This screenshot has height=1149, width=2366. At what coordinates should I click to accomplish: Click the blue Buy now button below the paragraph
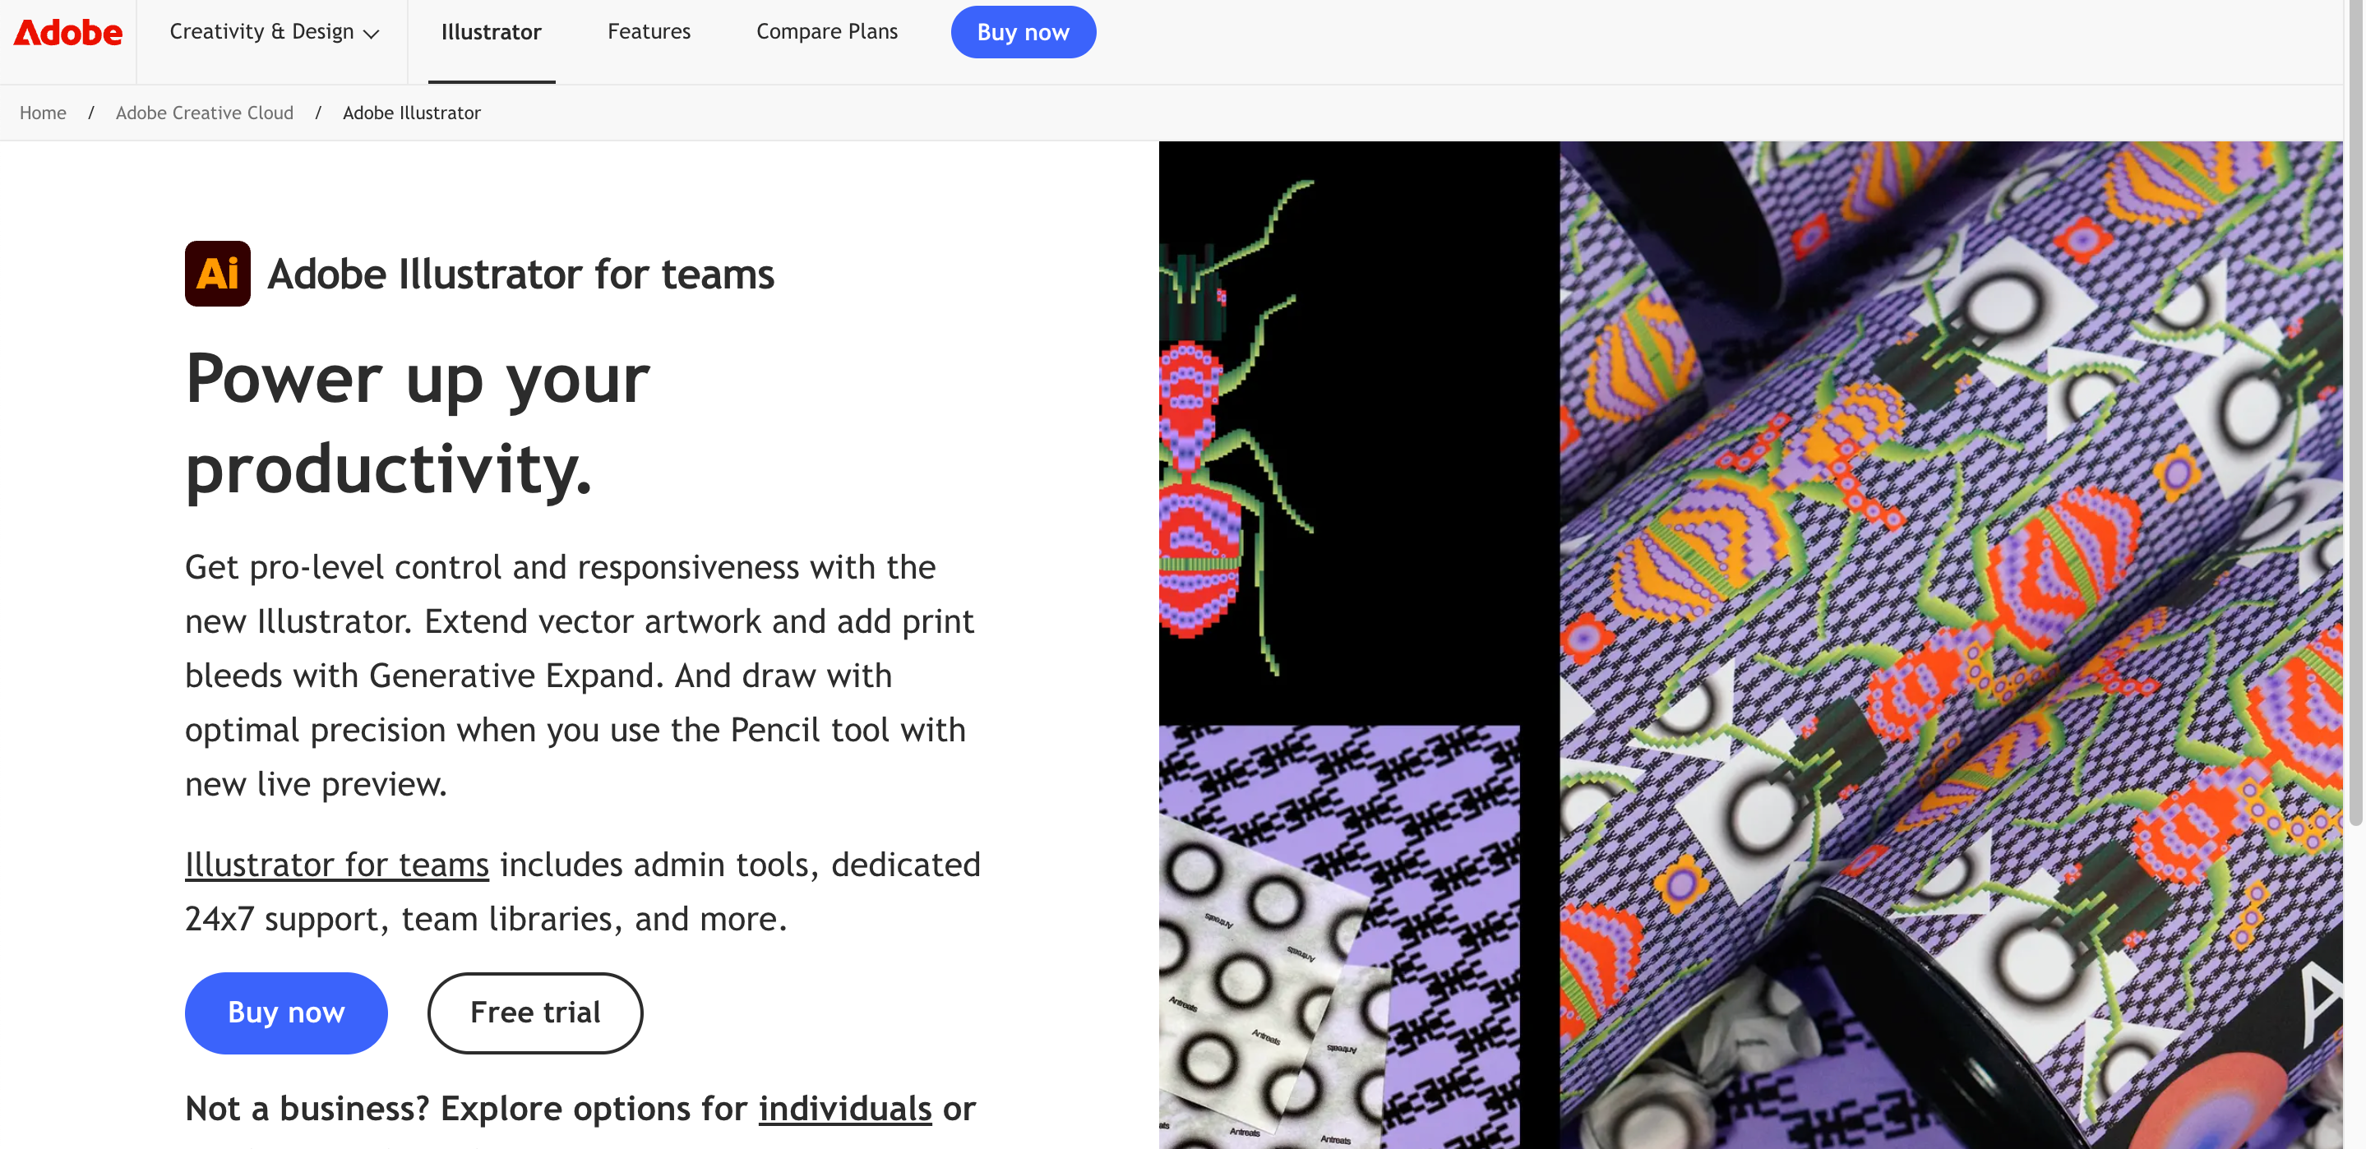pyautogui.click(x=285, y=1012)
